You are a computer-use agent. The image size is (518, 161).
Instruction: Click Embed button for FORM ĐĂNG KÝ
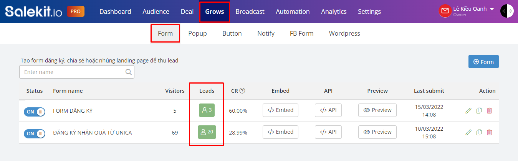[x=280, y=110]
